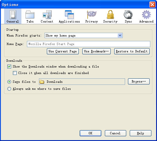The height and width of the screenshot is (141, 157).
Task: Open the Content preferences icon
Action: [x=47, y=15]
